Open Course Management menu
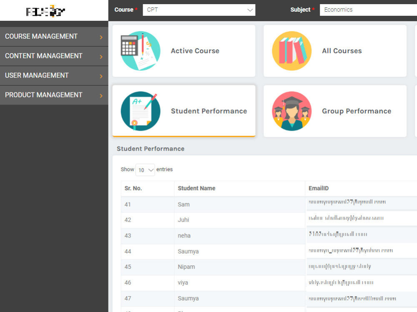 point(54,36)
